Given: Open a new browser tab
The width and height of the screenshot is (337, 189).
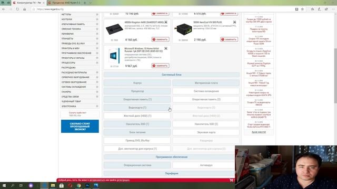Looking at the screenshot, I should [85, 3].
